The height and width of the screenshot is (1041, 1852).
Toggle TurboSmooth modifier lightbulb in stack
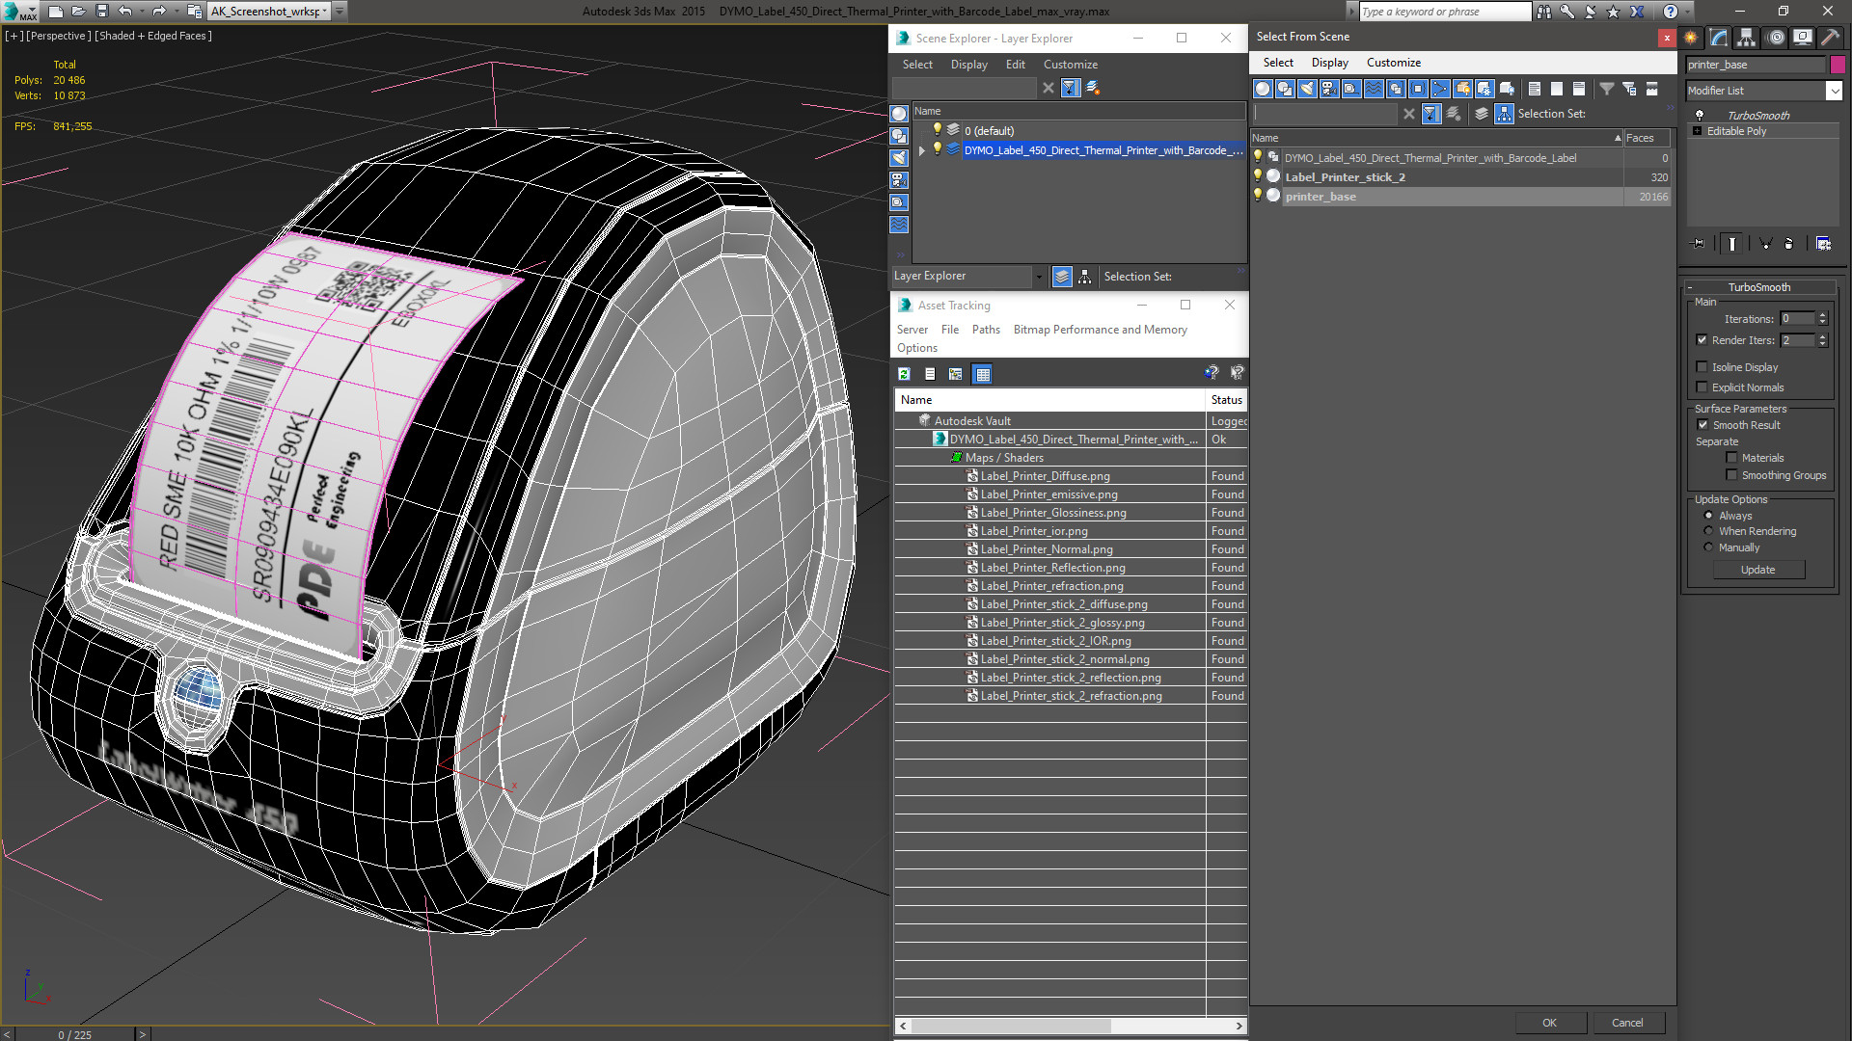(x=1700, y=115)
